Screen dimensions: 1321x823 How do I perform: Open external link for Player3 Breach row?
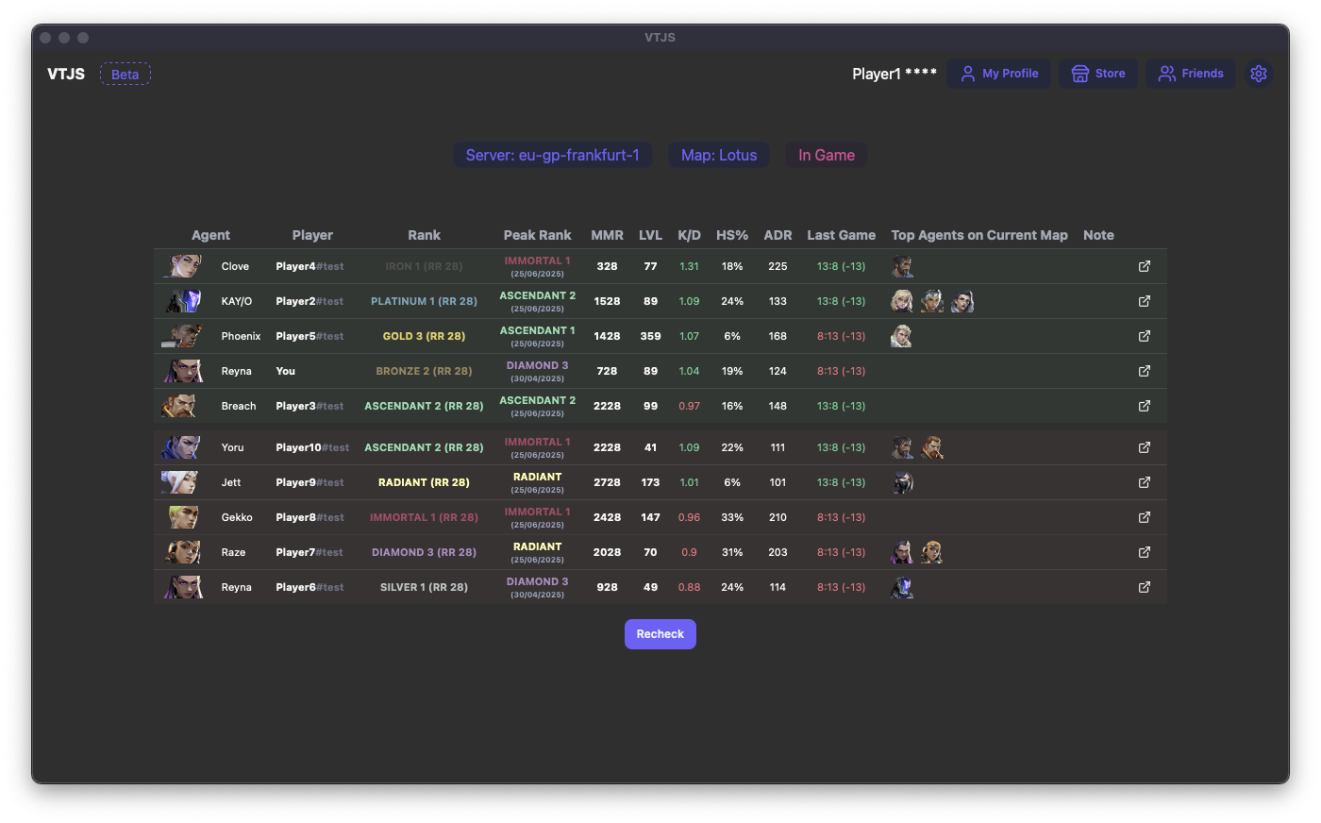coord(1145,406)
